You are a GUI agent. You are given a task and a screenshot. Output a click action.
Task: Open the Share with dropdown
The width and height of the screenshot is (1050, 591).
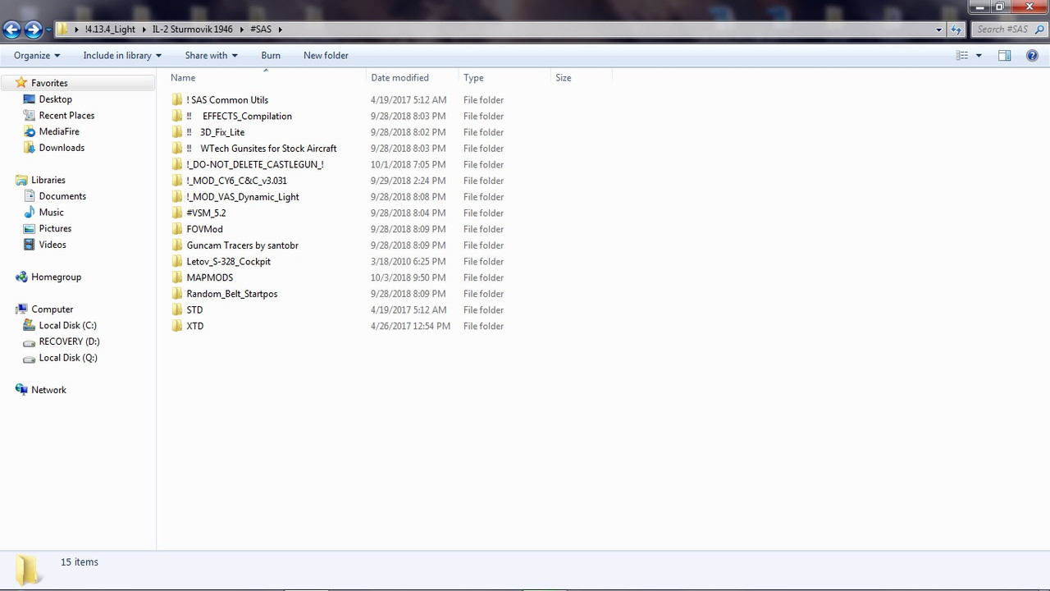click(211, 56)
